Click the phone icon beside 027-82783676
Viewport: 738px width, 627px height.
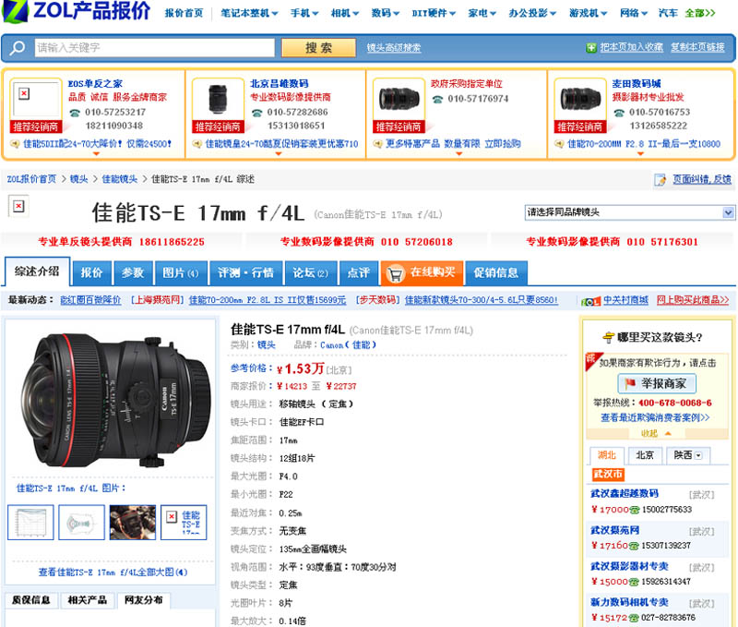click(634, 618)
